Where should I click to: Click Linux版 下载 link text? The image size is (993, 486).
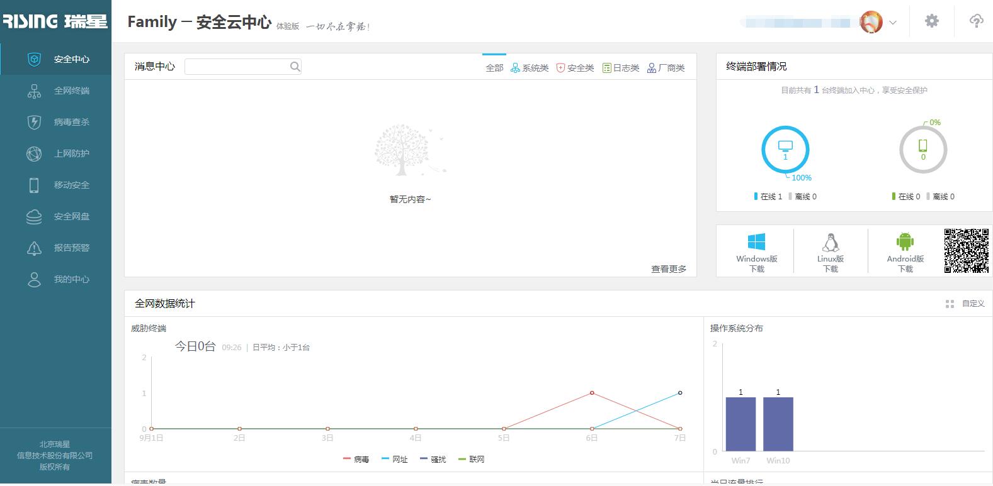pos(831,263)
